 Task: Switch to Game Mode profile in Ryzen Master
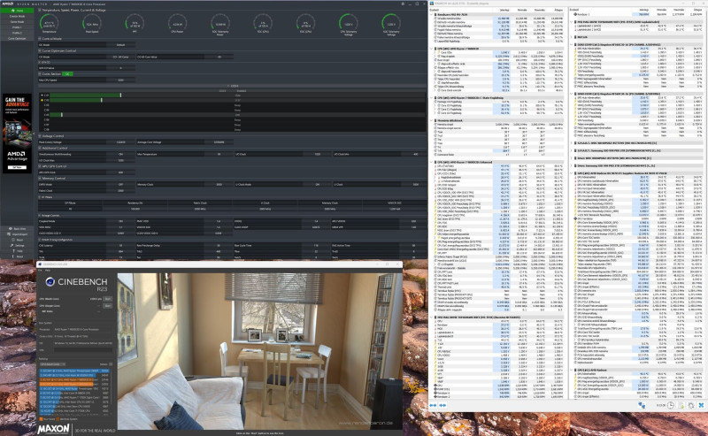click(x=17, y=21)
